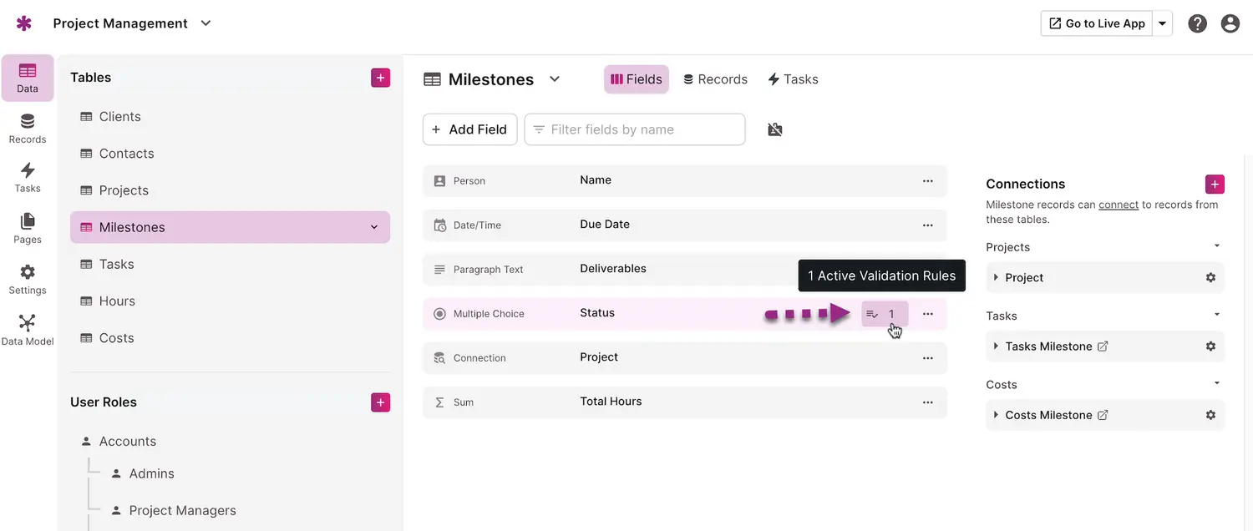Add a new connection with plus button
The width and height of the screenshot is (1253, 531).
pos(1215,185)
